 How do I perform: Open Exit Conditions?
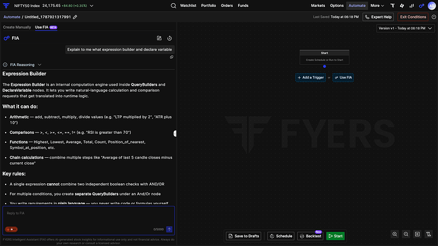[x=413, y=17]
